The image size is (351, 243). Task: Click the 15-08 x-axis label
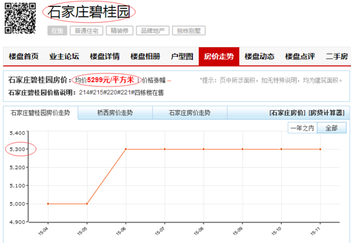click(199, 231)
